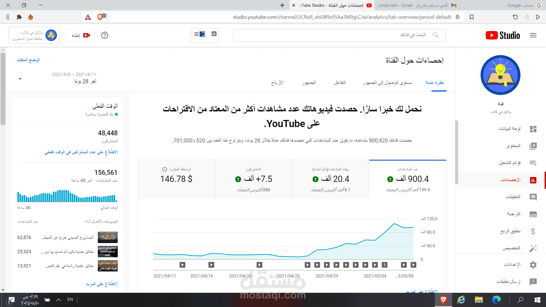
Task: Click the Brave Rewards triangle icon
Action: [88, 17]
